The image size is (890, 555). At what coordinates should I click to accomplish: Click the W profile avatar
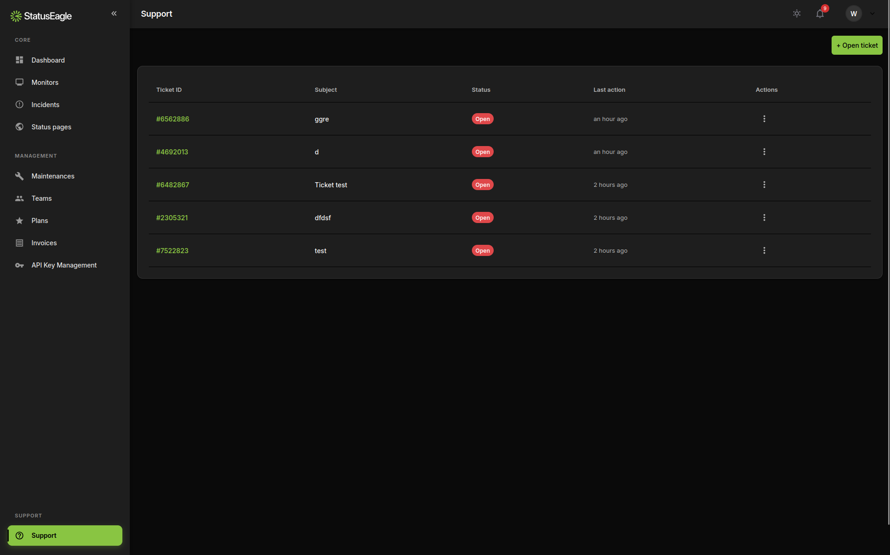853,13
